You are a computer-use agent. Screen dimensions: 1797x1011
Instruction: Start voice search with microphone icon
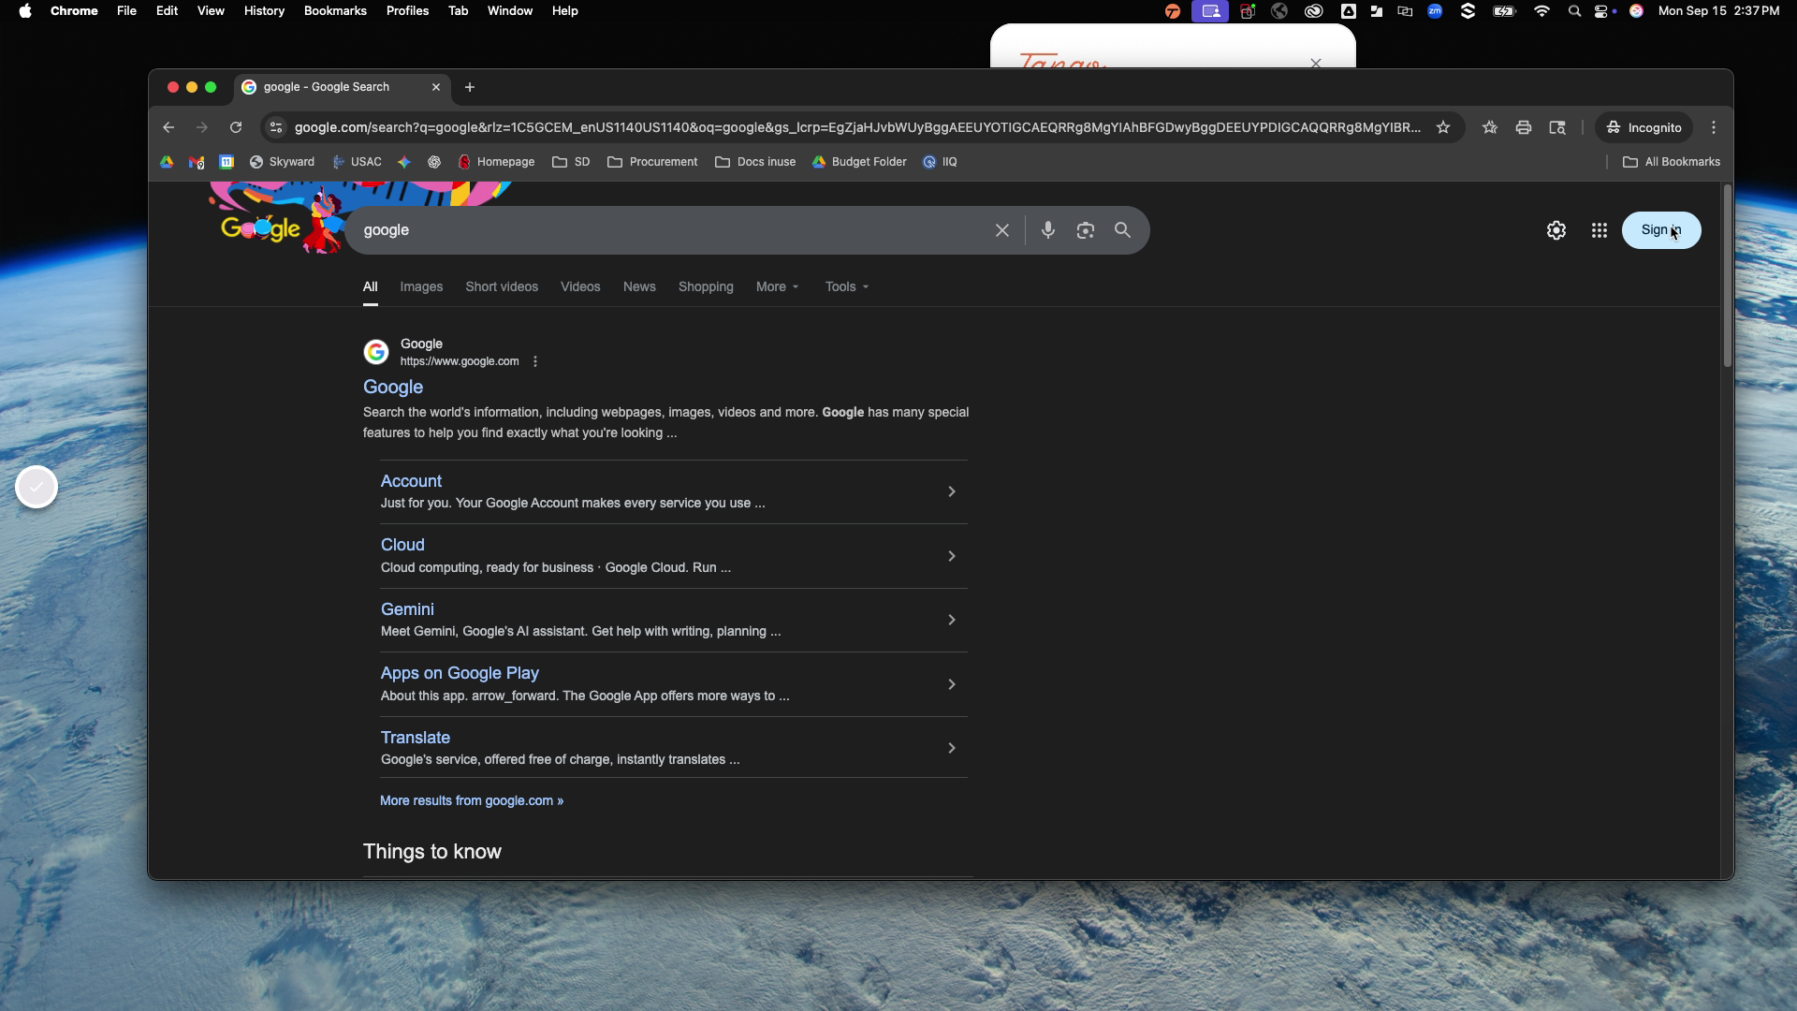1047,230
